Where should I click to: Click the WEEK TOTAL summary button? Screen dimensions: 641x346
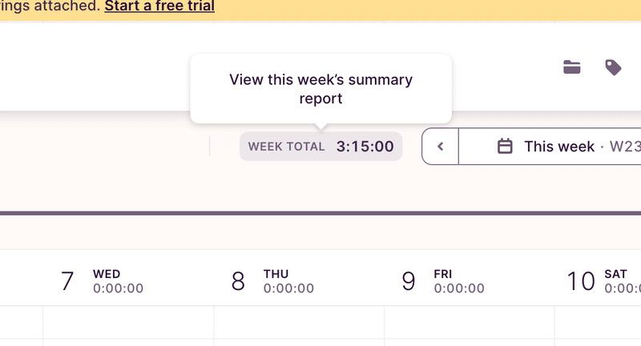(321, 147)
